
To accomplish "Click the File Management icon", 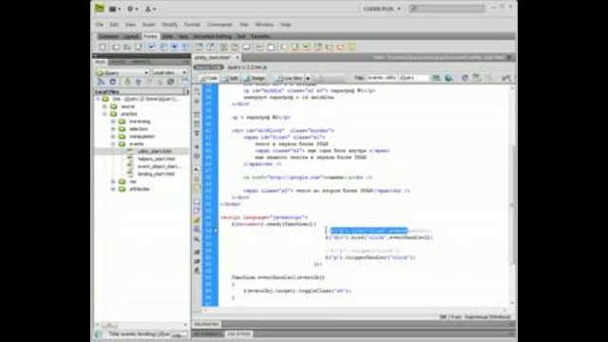I will 436,78.
